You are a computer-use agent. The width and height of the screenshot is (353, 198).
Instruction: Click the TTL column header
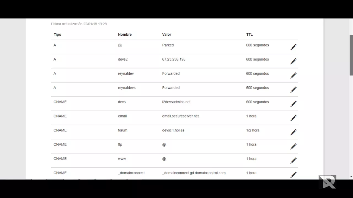tap(249, 35)
